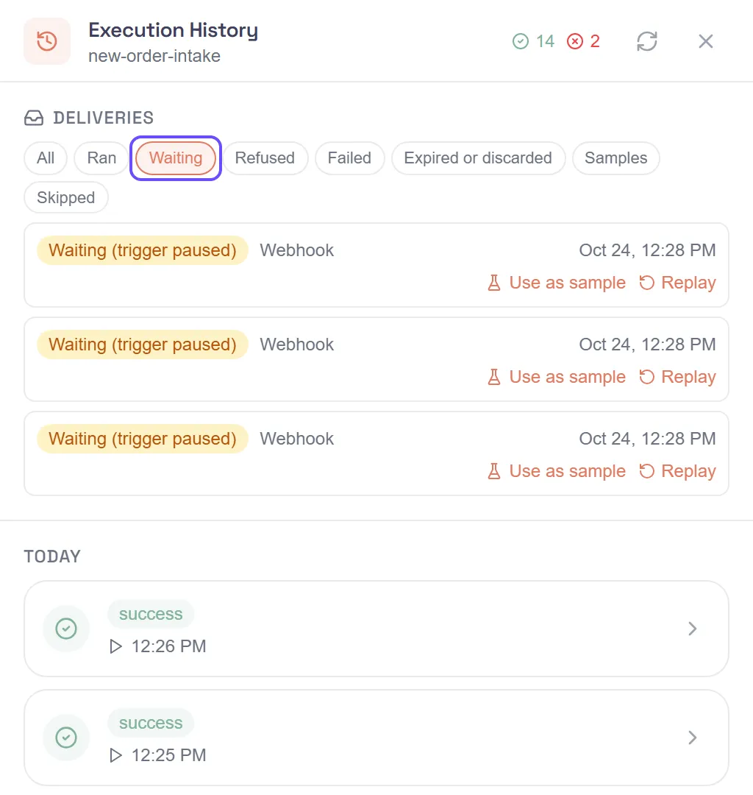Close the Execution History panel

705,41
